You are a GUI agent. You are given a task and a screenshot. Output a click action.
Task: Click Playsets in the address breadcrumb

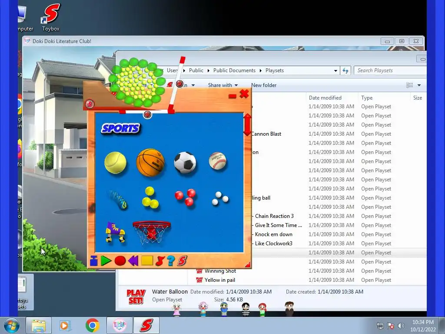point(275,70)
